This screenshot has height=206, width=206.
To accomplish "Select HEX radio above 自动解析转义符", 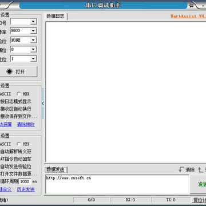I will pyautogui.click(x=19, y=144).
